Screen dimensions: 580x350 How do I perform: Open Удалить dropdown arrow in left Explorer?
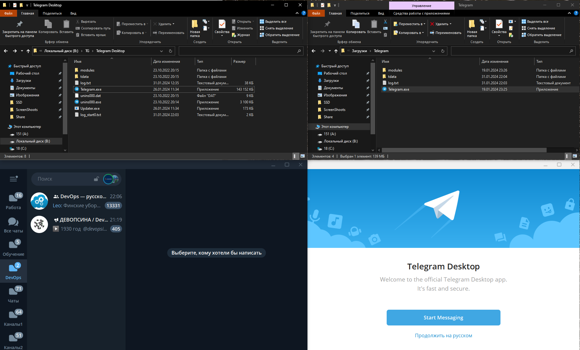pyautogui.click(x=174, y=24)
